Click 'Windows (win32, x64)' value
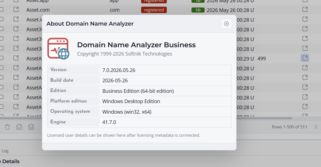Screen dimensions: 321x167 [127, 112]
